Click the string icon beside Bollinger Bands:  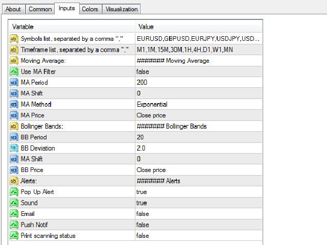click(x=14, y=126)
